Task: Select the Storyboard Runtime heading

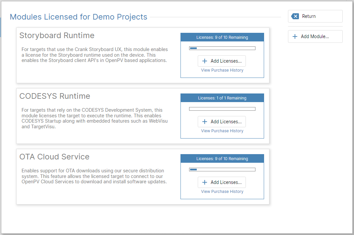Action: 57,35
